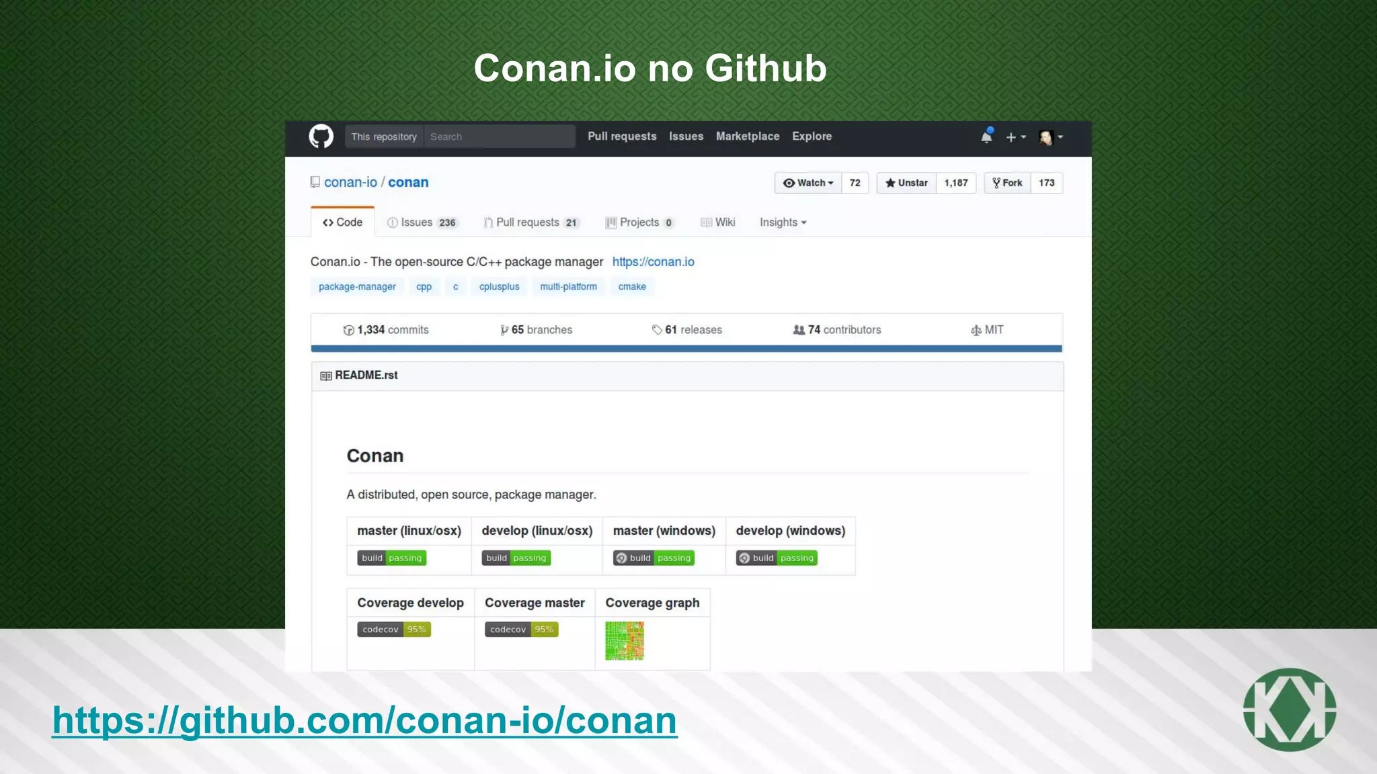Open the https://conan.io link
This screenshot has width=1377, height=774.
(653, 262)
